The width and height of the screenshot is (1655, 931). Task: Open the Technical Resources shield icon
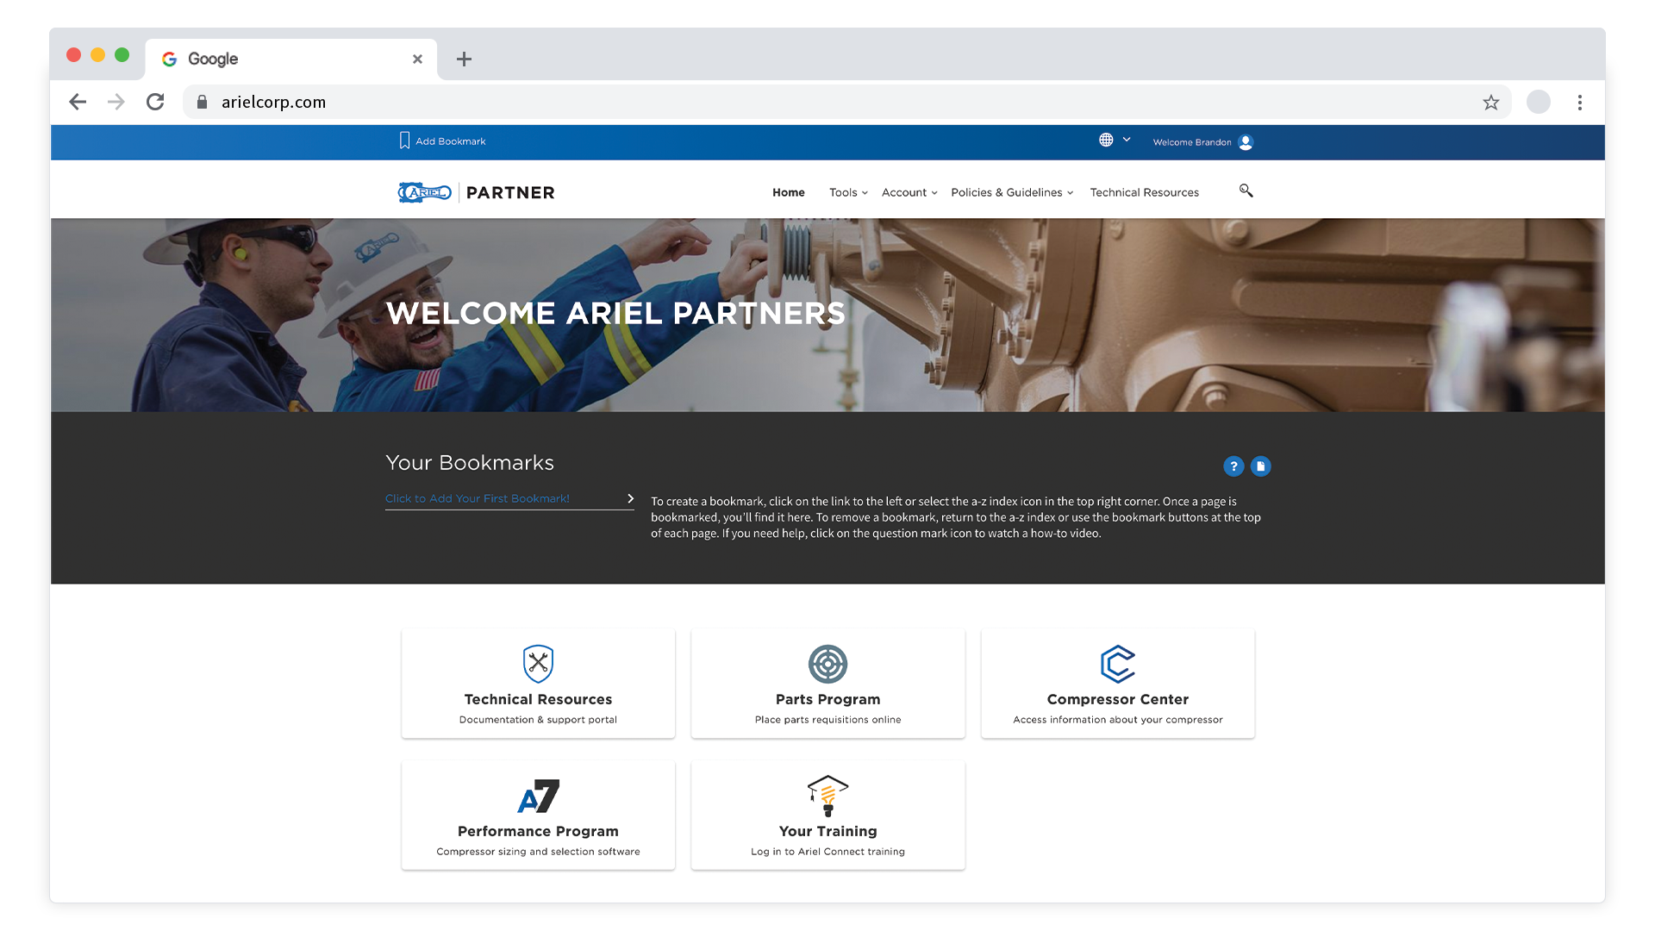[538, 664]
